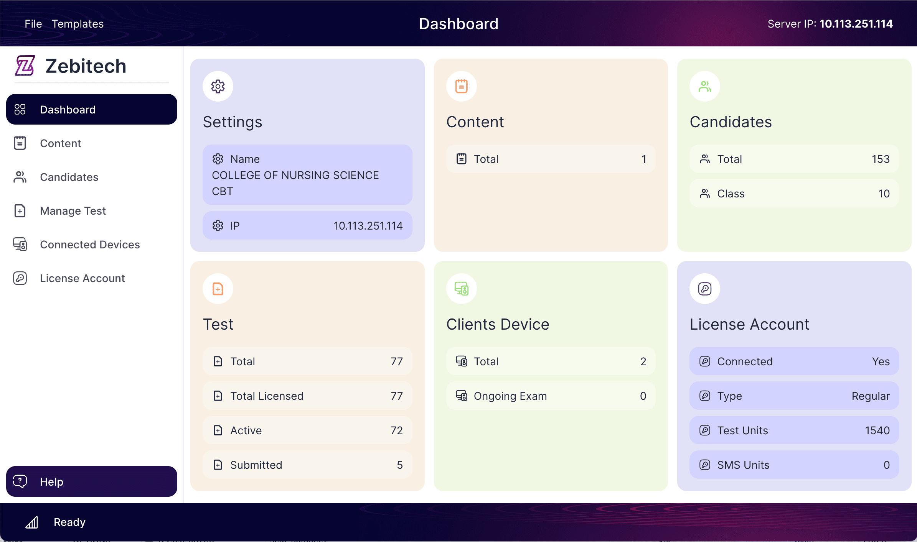
Task: Click the Candidates people icon in sidebar
Action: click(x=20, y=177)
